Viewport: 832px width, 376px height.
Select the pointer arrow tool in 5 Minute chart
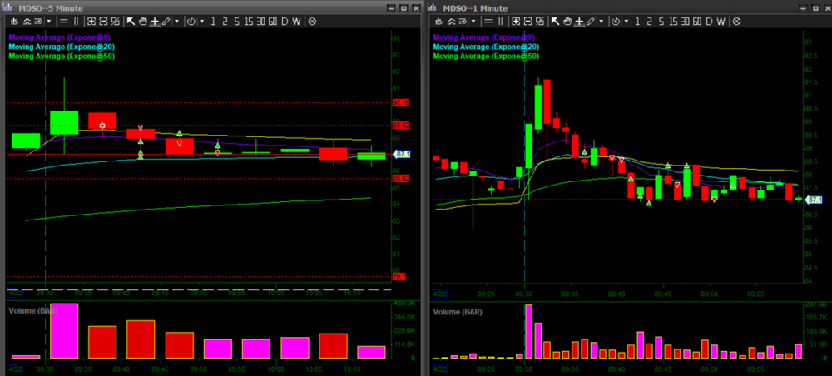(131, 21)
